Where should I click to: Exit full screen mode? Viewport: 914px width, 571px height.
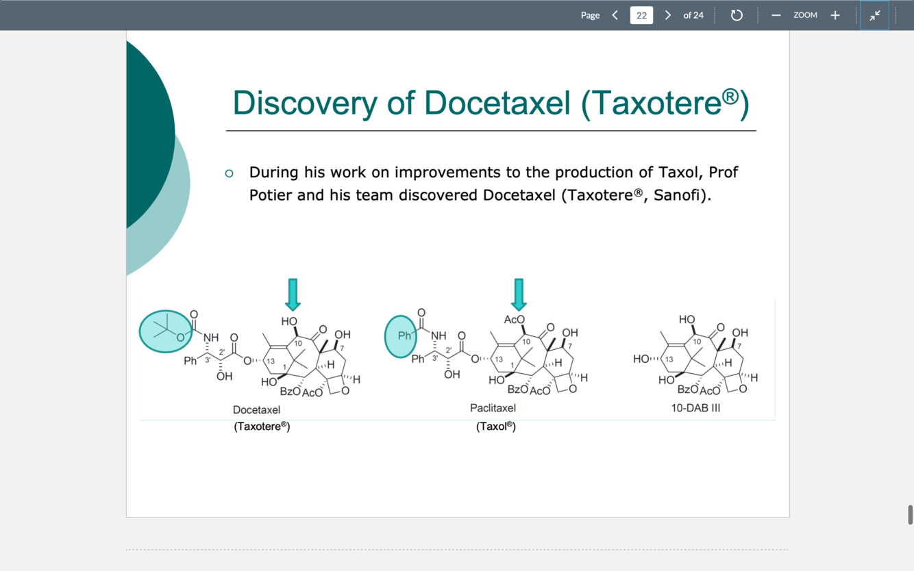pos(875,15)
